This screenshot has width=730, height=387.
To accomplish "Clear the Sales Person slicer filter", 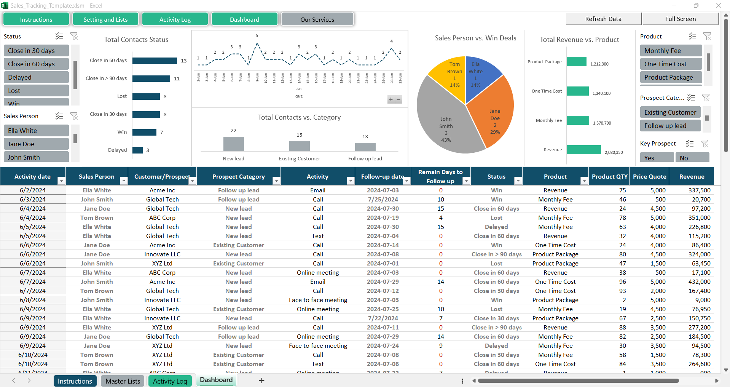I will click(74, 116).
